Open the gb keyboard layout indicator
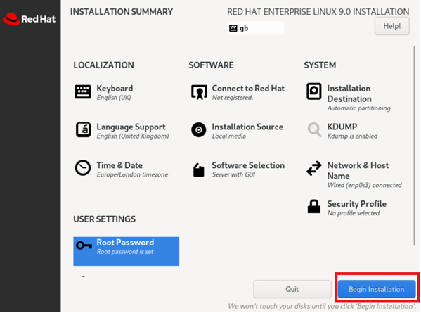Image resolution: width=421 pixels, height=313 pixels. [x=255, y=28]
